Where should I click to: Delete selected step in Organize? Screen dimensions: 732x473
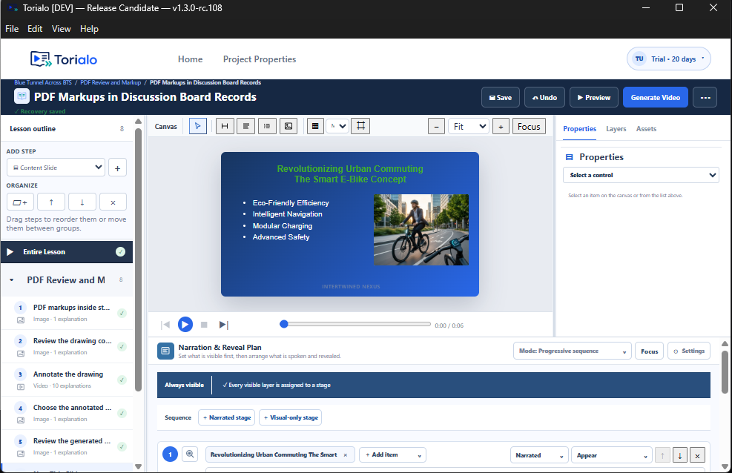pyautogui.click(x=113, y=202)
